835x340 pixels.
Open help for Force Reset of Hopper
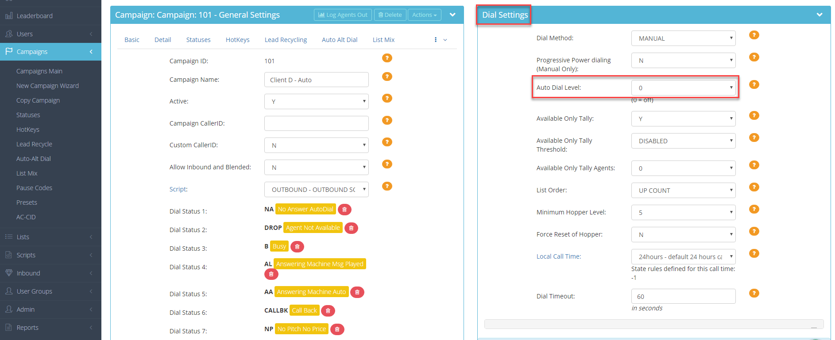coord(754,231)
